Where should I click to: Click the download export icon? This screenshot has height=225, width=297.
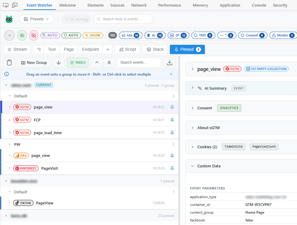click(170, 63)
